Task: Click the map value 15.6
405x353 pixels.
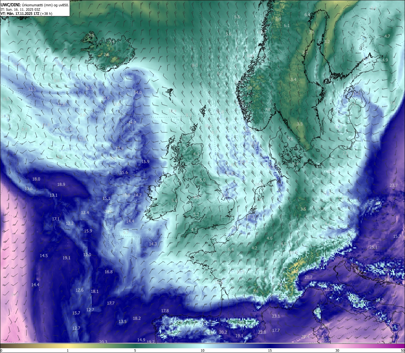Action: pyautogui.click(x=124, y=172)
